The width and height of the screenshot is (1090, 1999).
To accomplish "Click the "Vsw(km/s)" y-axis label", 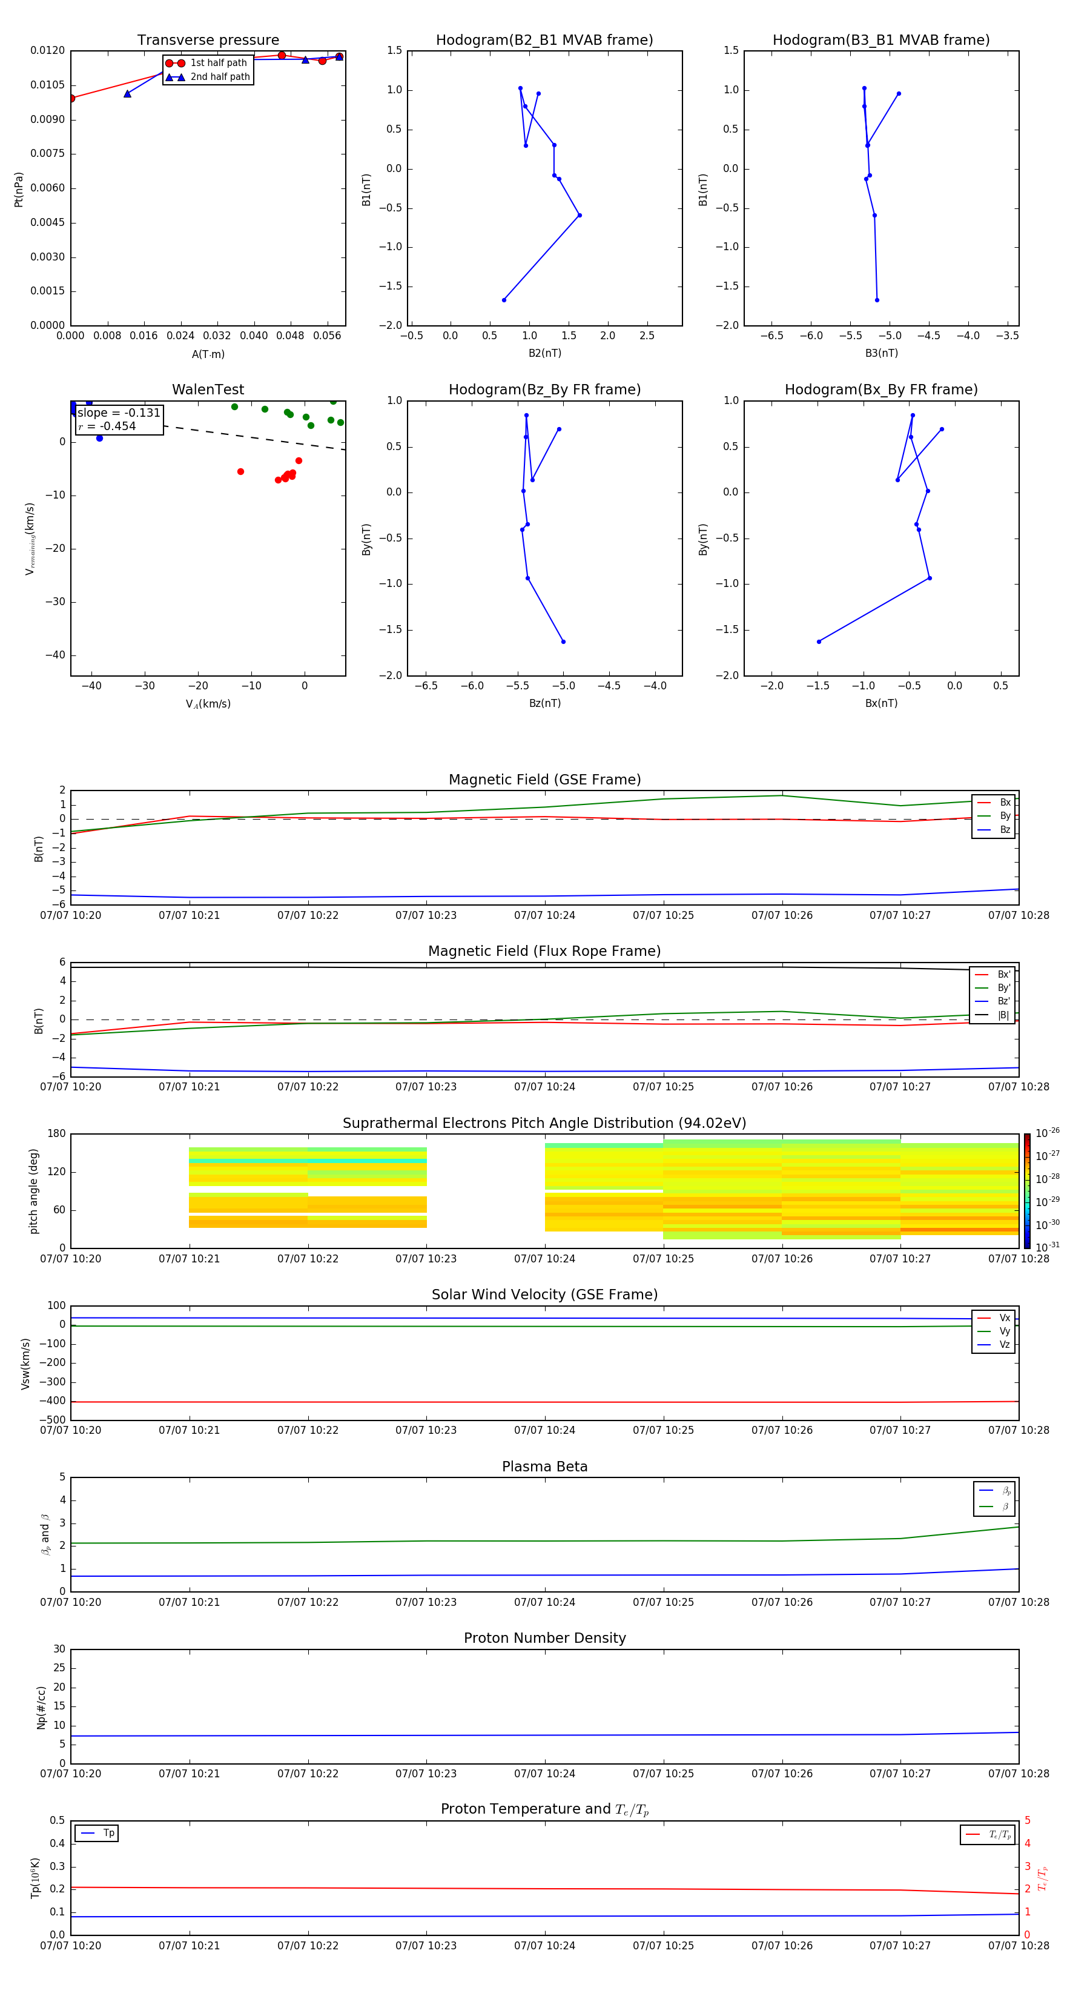I will pos(25,1364).
